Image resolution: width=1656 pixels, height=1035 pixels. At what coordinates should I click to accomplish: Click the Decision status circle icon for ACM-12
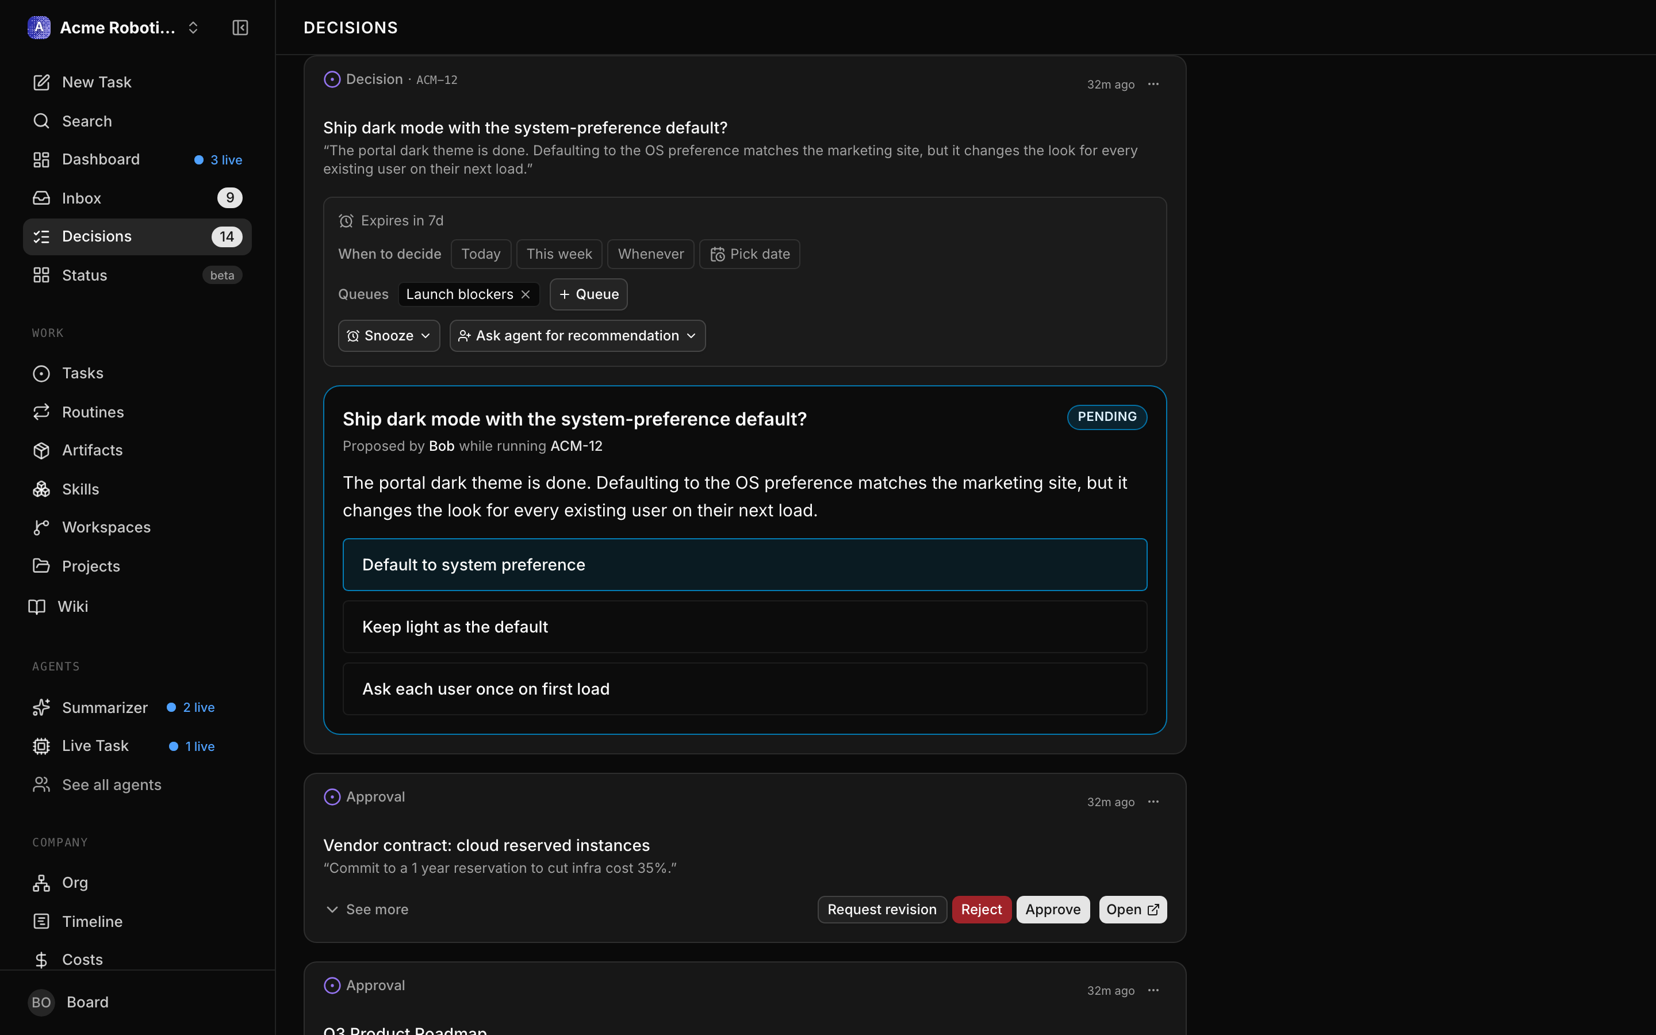click(332, 79)
